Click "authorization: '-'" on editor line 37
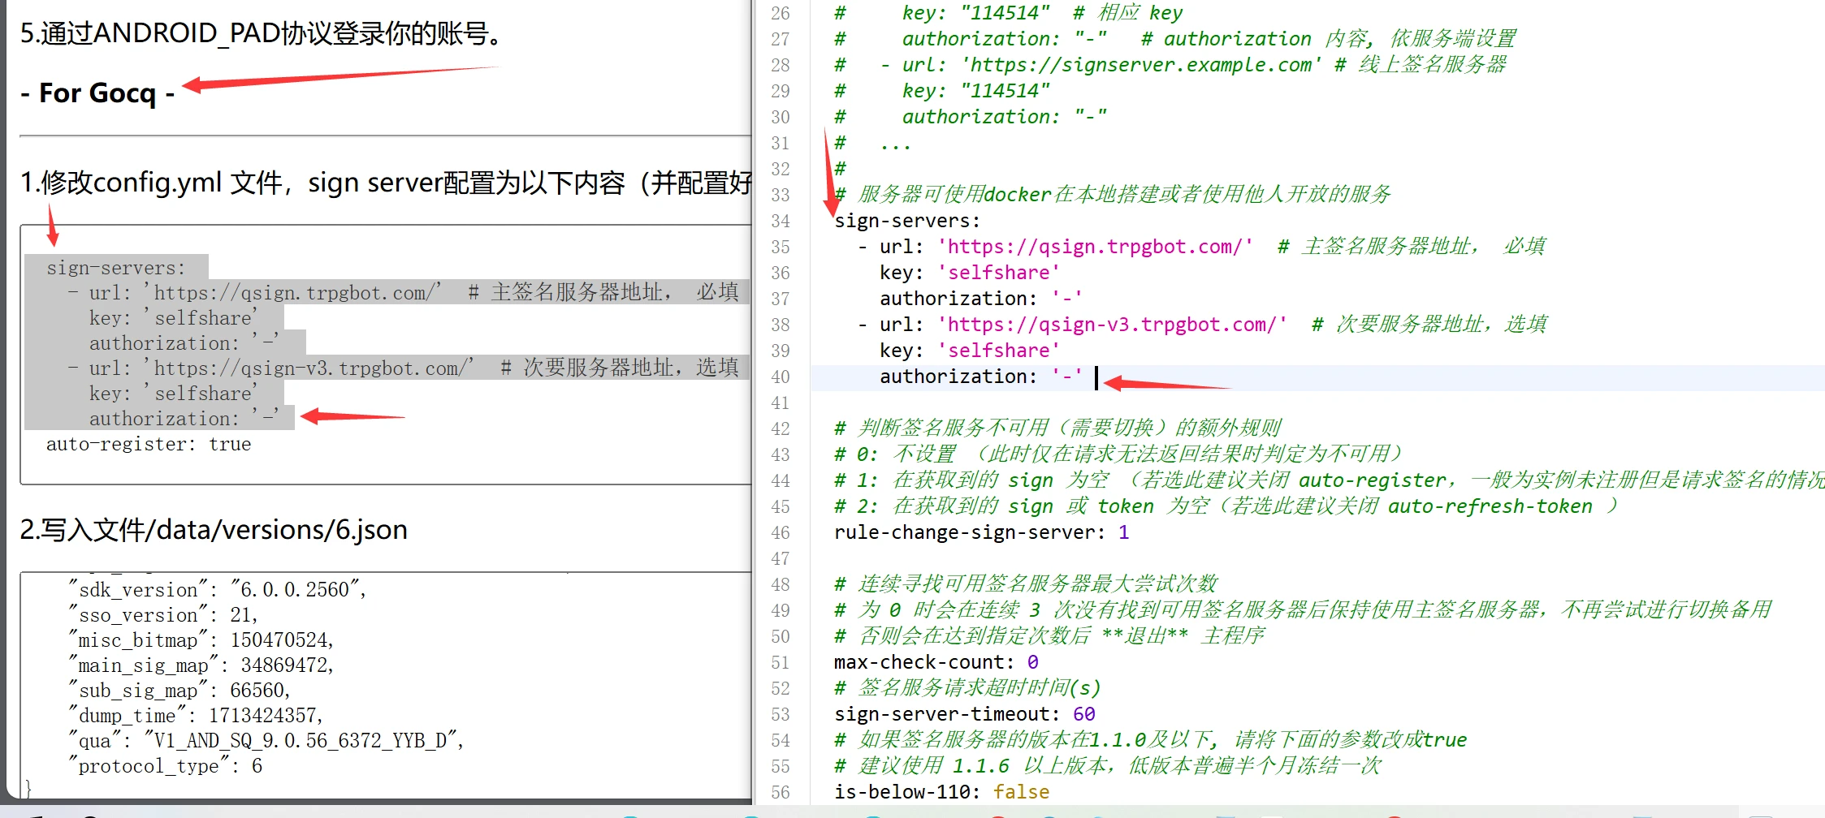 pyautogui.click(x=981, y=299)
